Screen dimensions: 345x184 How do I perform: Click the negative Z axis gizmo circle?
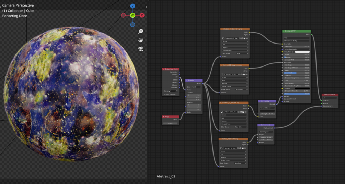(x=133, y=25)
